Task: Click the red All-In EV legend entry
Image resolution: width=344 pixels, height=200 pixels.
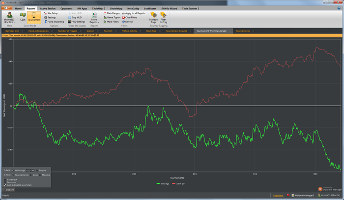Action: [178, 184]
